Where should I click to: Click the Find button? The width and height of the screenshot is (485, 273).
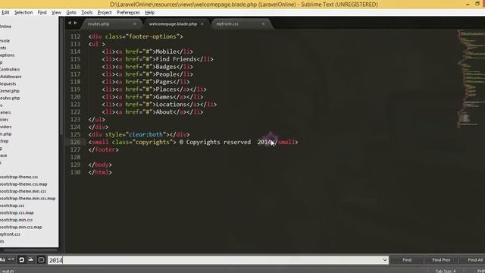[407, 260]
